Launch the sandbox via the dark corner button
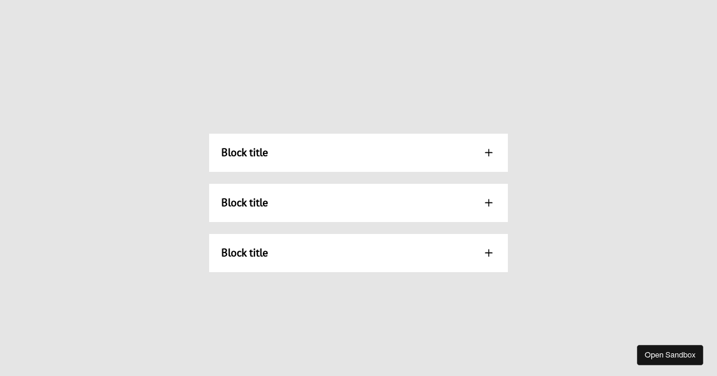Screen dimensions: 717x376 click(670, 355)
